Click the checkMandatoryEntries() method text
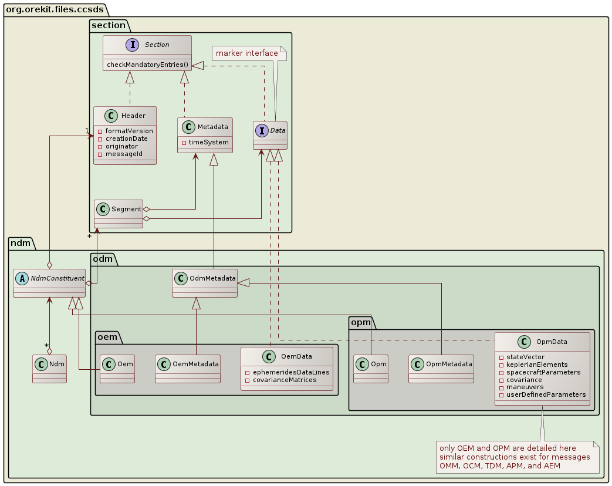The height and width of the screenshot is (486, 612). (x=147, y=65)
